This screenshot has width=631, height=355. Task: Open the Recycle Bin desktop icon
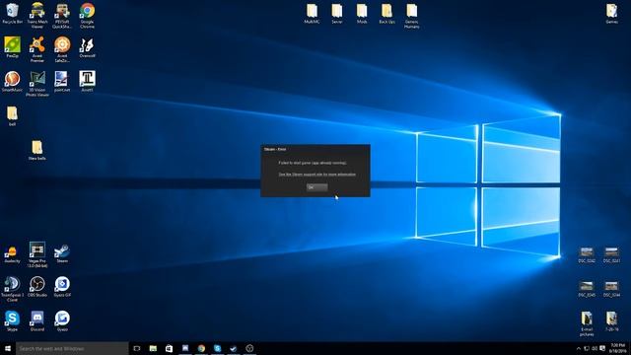pos(13,13)
